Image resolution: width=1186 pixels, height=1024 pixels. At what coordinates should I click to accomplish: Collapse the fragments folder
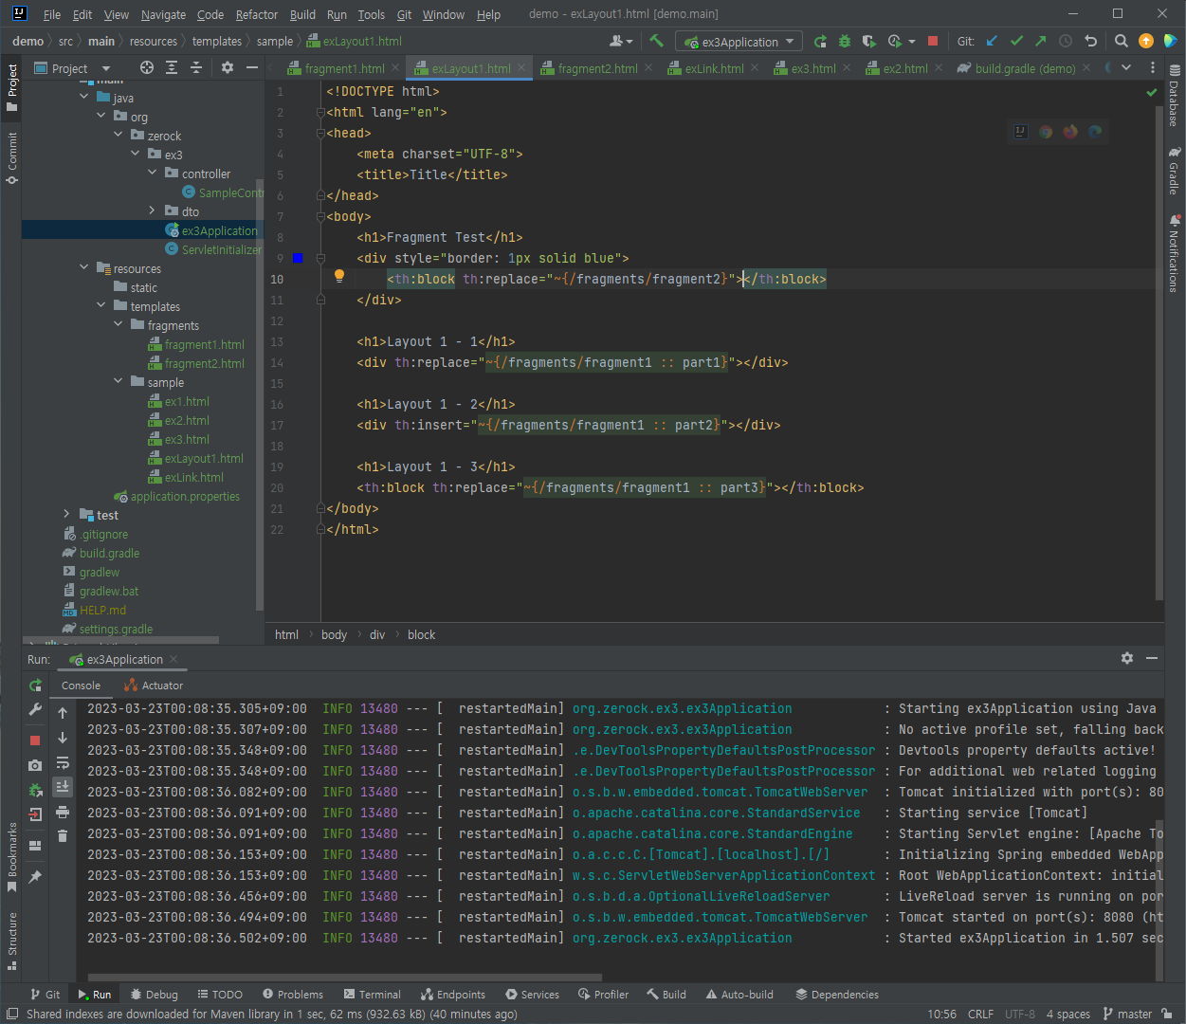(119, 325)
